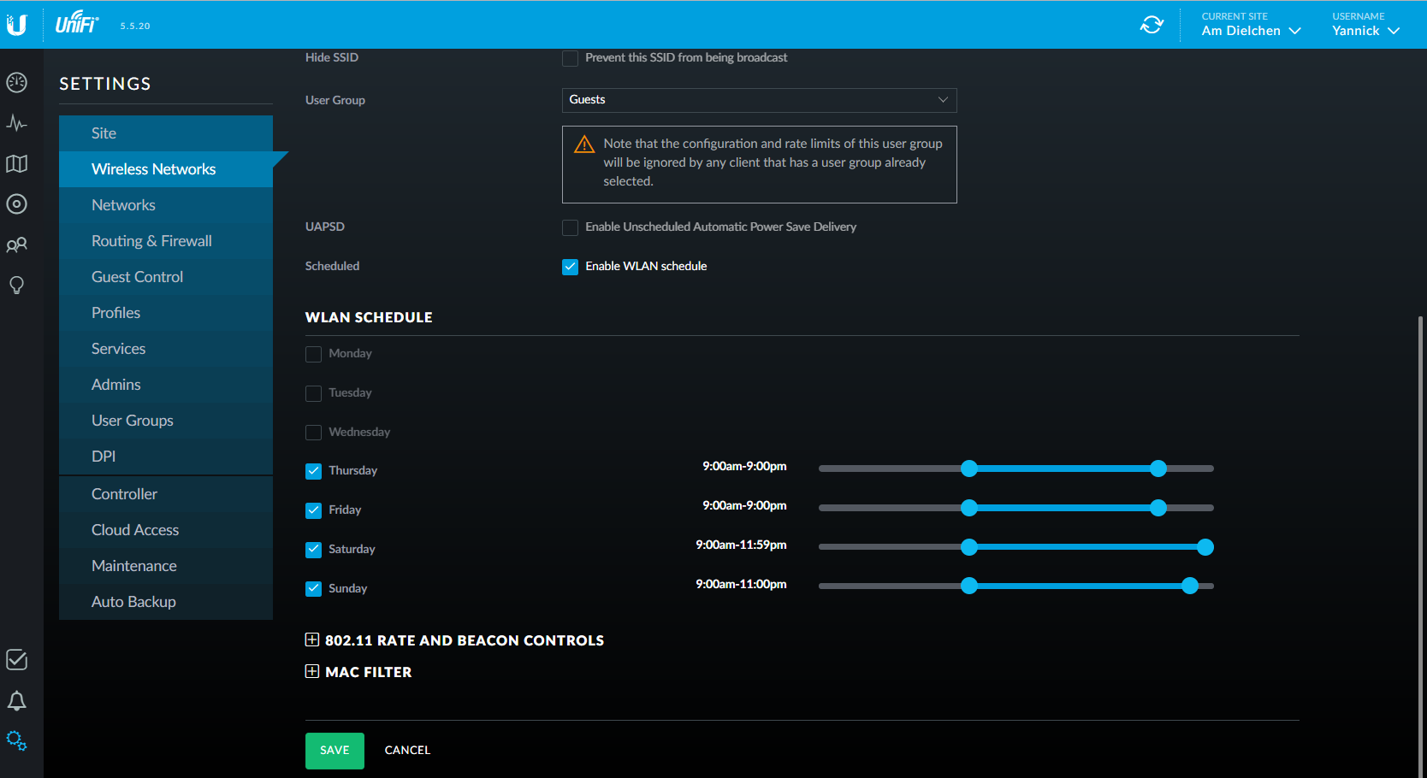Click the green Save button
Screen dimensions: 1427x778
(335, 751)
